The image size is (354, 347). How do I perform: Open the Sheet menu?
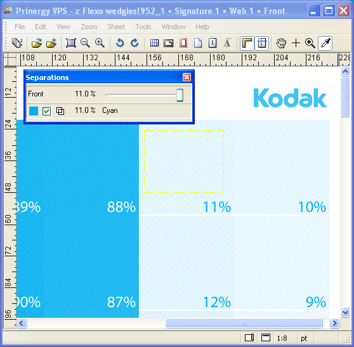[x=116, y=27]
